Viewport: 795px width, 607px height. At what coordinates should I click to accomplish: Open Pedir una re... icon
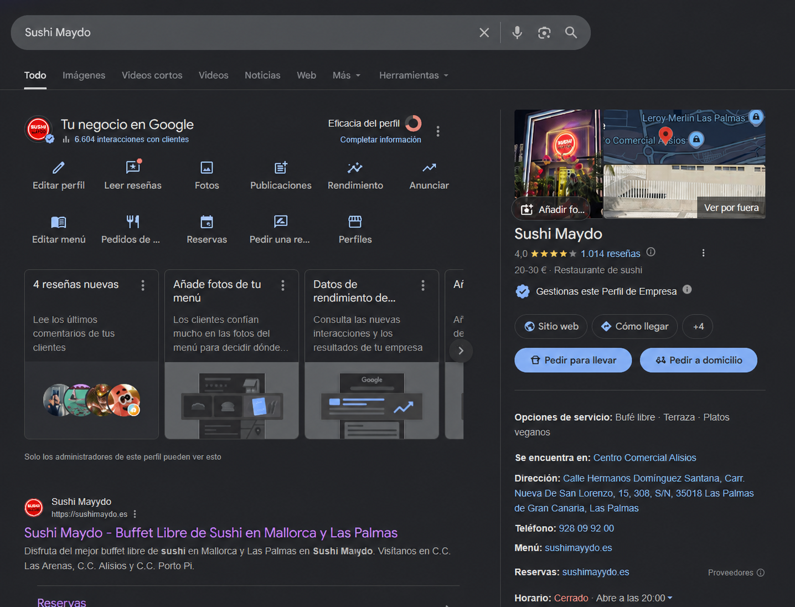(x=281, y=222)
